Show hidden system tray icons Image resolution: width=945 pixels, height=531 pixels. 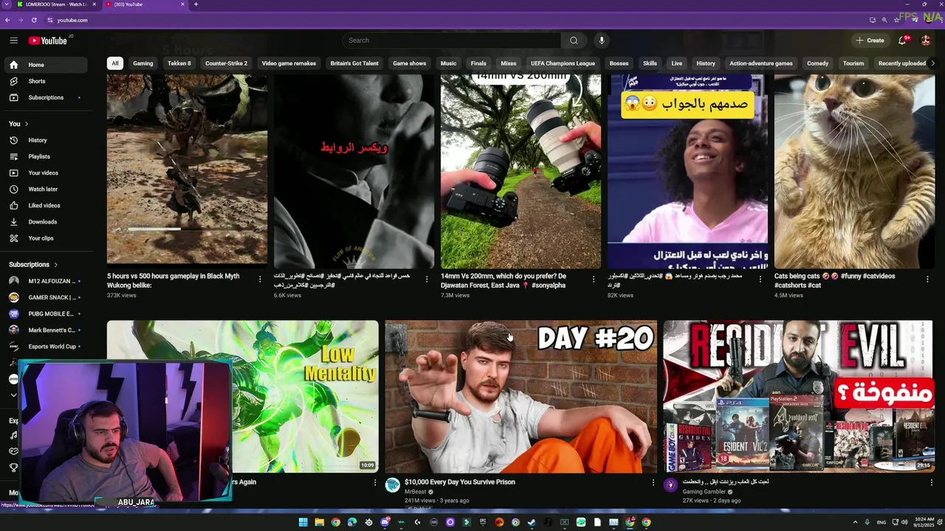(x=856, y=522)
